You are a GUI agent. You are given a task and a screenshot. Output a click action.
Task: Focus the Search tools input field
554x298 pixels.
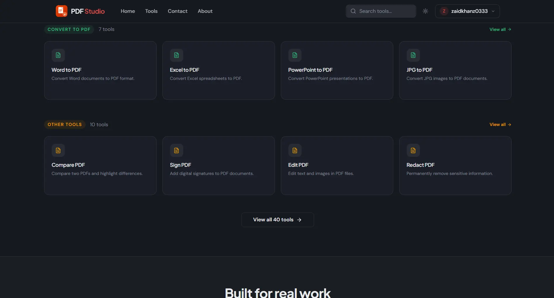pos(381,11)
